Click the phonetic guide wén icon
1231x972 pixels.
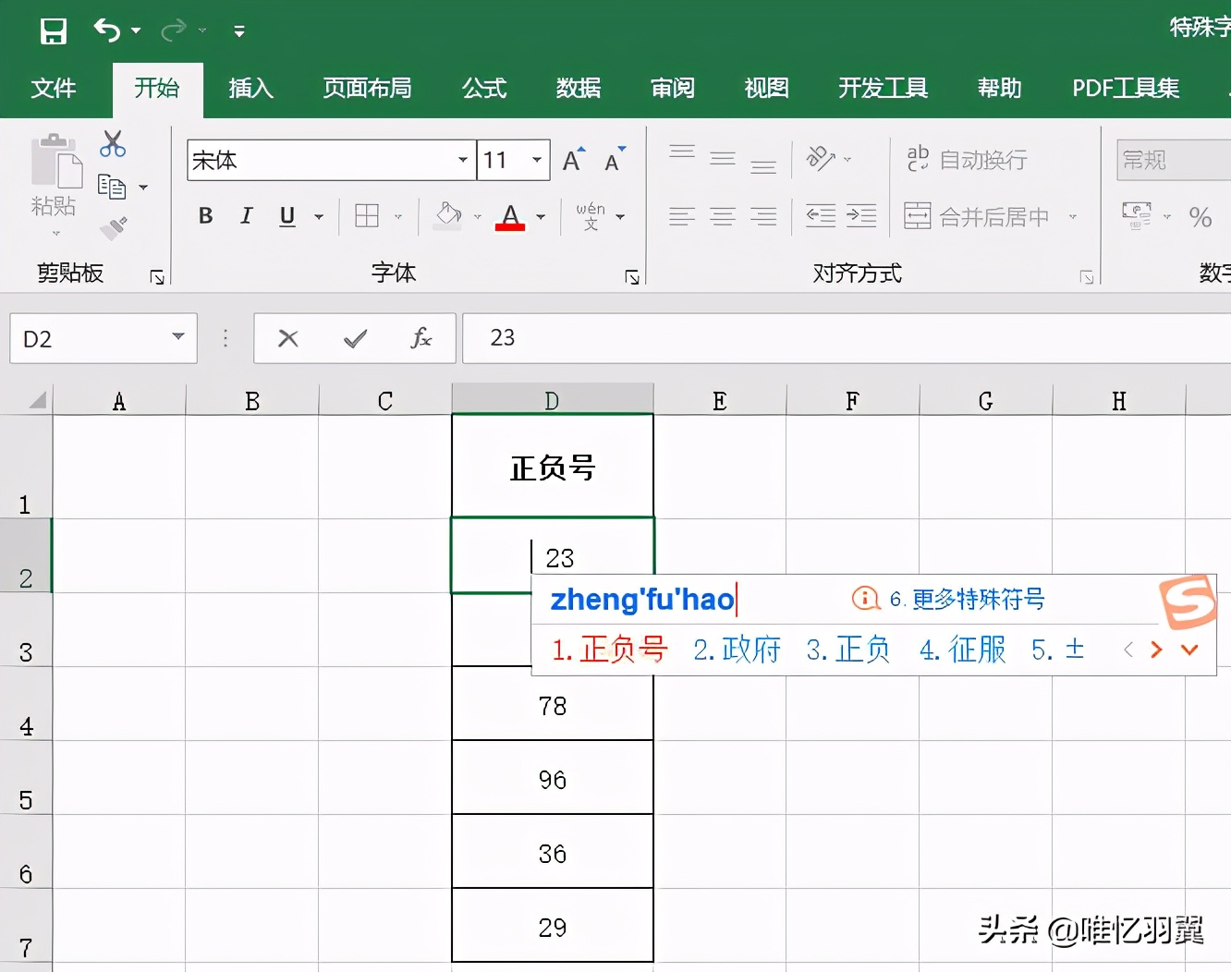(x=591, y=216)
